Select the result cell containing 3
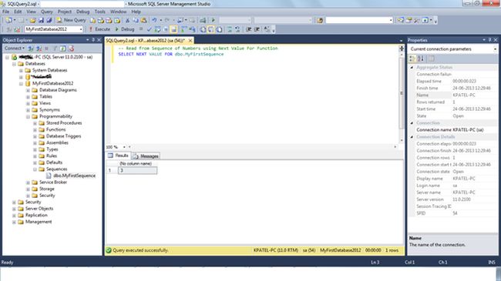501x281 pixels. pyautogui.click(x=138, y=170)
